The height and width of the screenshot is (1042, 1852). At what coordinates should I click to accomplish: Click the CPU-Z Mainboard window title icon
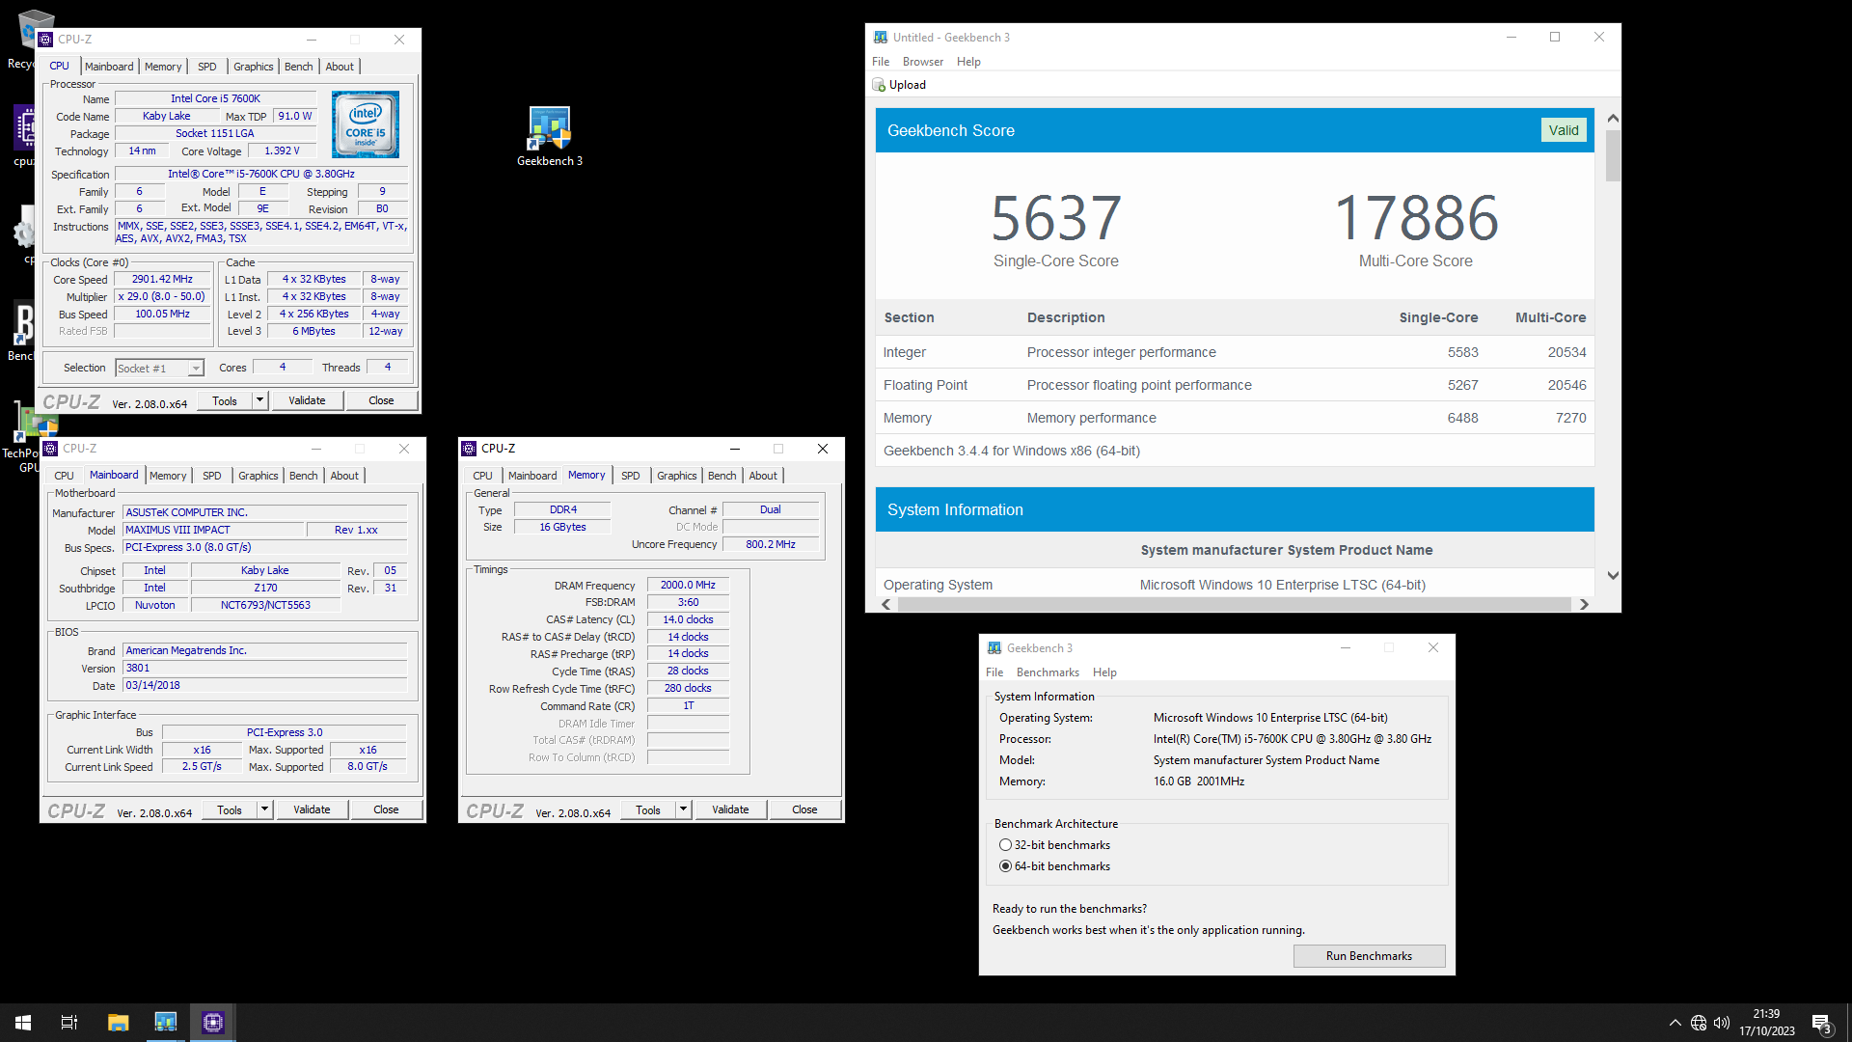click(x=51, y=449)
